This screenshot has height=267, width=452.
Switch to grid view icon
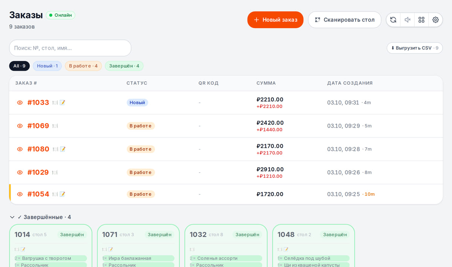421,20
